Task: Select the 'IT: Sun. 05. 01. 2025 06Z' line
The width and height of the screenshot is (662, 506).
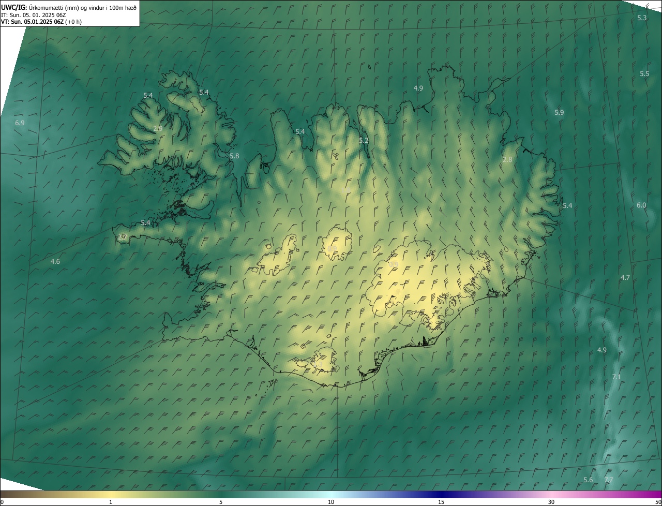Action: 34,14
